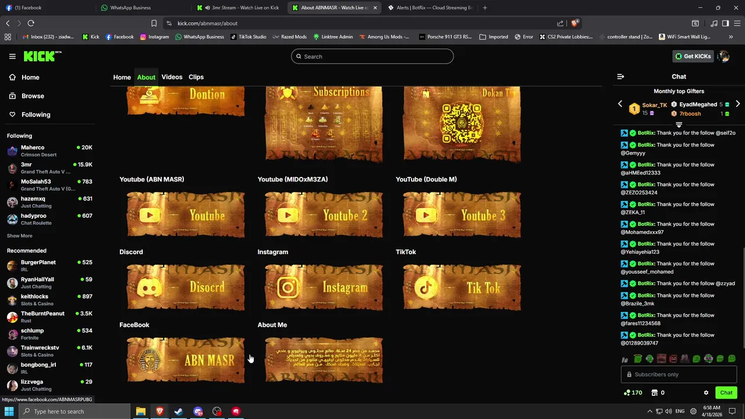Image resolution: width=745 pixels, height=419 pixels.
Task: Select the About channel tab
Action: tap(146, 77)
